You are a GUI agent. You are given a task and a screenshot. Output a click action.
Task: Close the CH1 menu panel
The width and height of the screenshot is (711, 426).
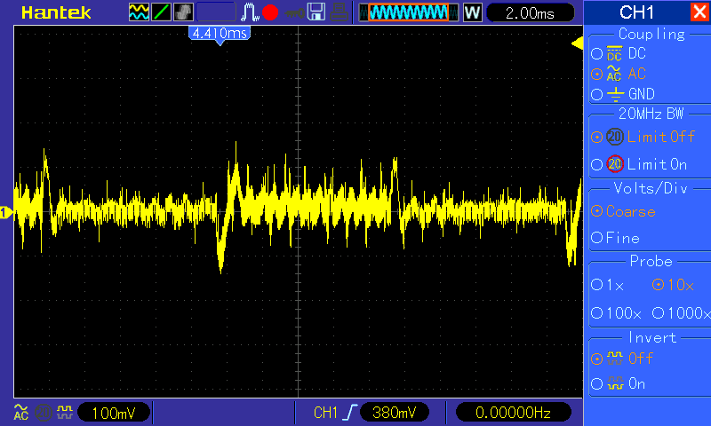pos(699,12)
